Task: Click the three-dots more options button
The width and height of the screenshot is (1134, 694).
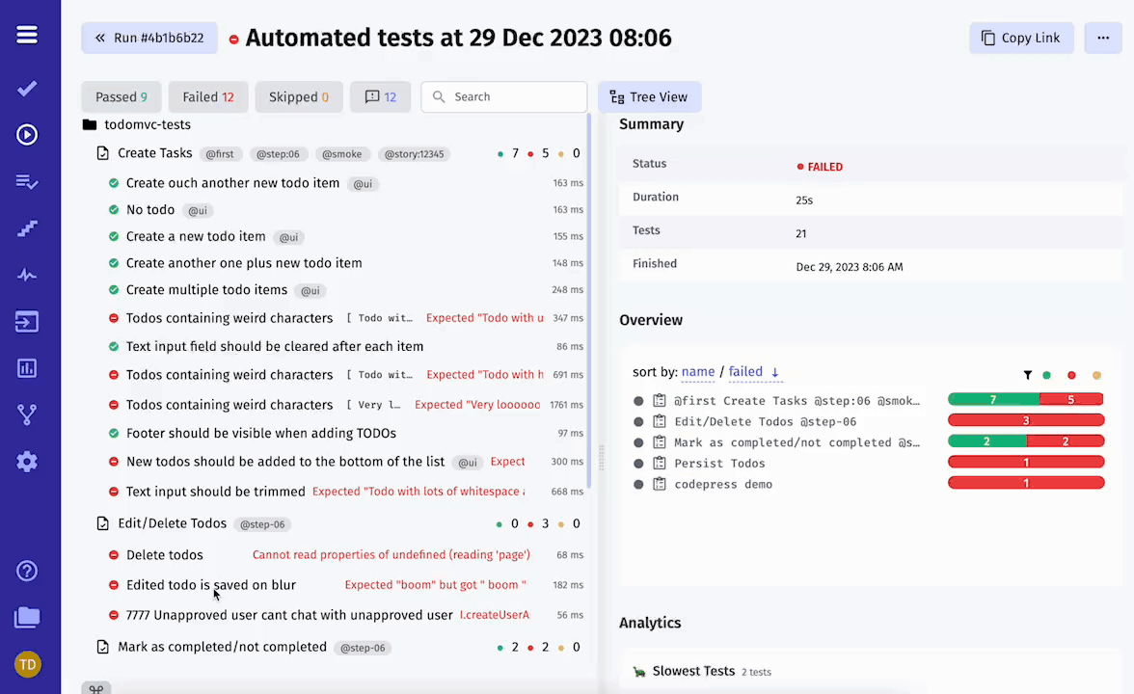Action: tap(1103, 38)
